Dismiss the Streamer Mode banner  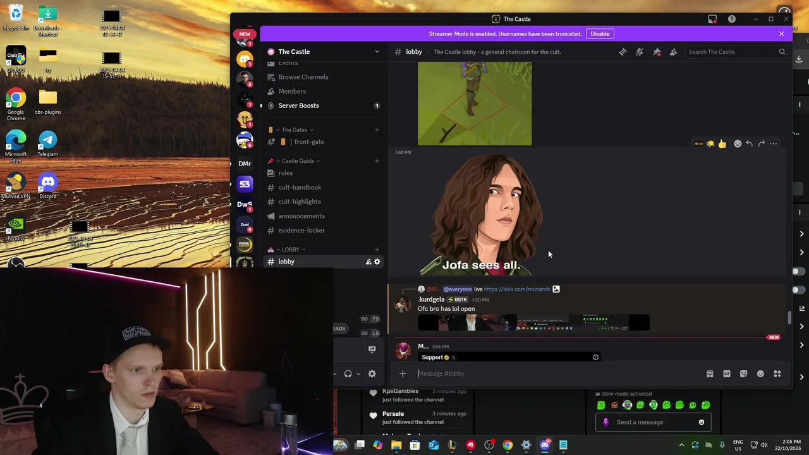tap(781, 33)
